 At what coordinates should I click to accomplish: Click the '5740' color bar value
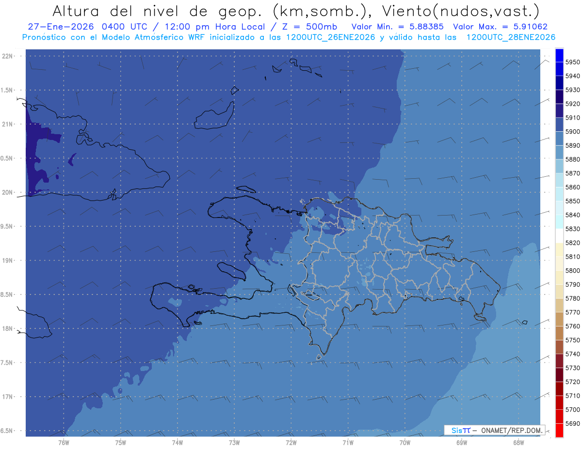572,354
